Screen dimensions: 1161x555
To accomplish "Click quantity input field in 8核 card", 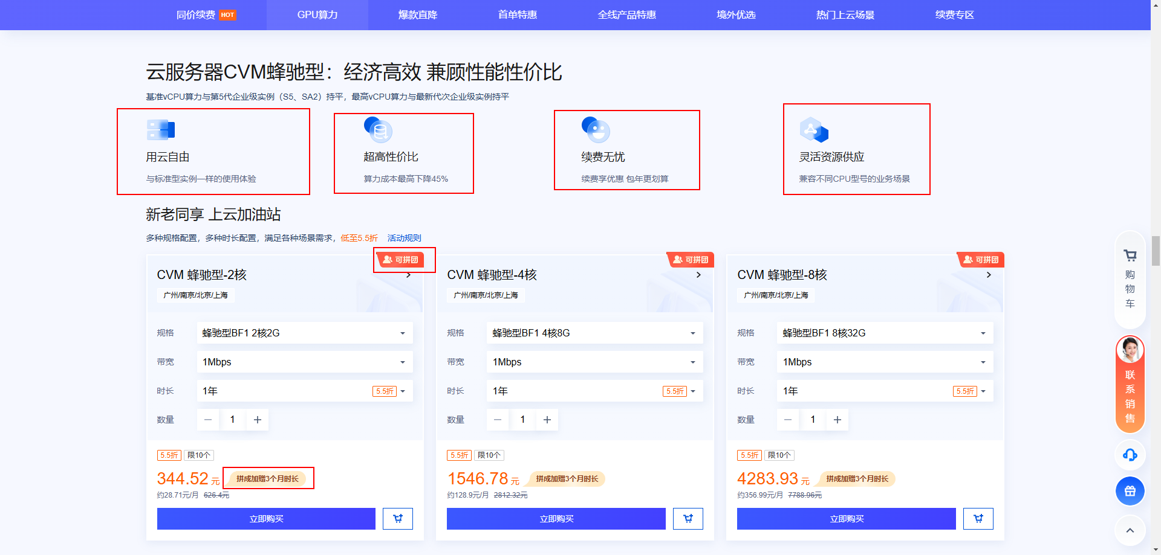I will (813, 420).
